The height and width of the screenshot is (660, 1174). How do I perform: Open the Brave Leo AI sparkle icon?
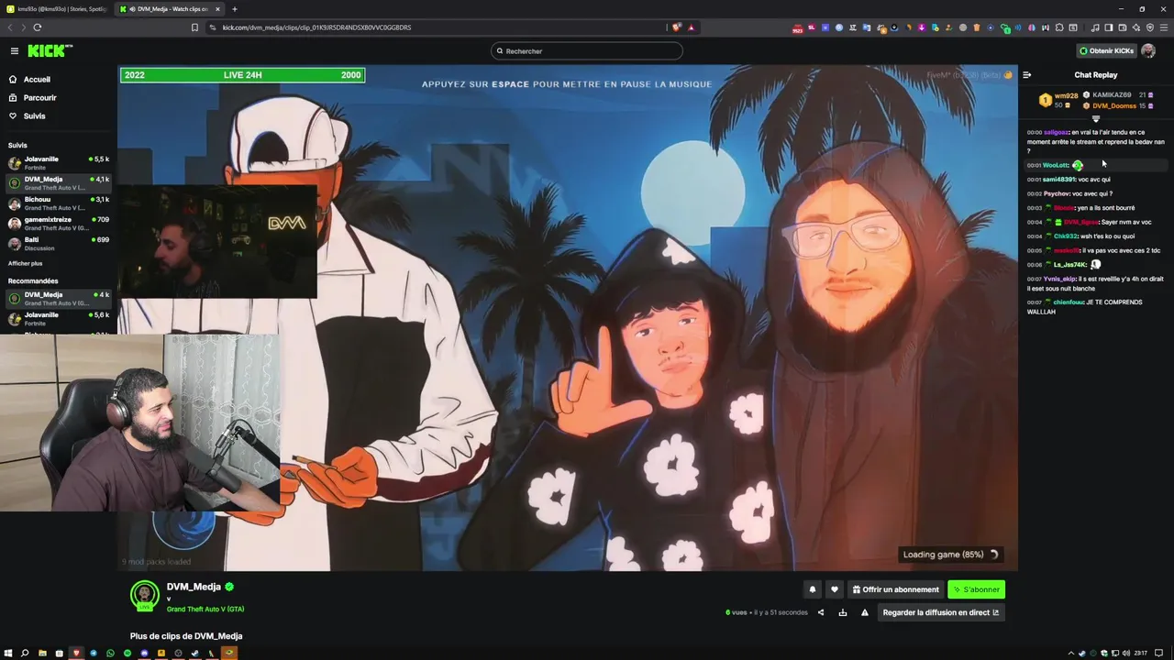[1136, 27]
